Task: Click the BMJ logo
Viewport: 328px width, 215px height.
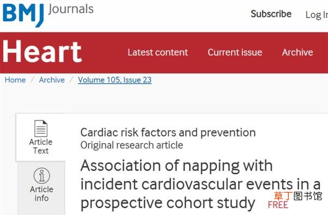Action: pos(23,15)
